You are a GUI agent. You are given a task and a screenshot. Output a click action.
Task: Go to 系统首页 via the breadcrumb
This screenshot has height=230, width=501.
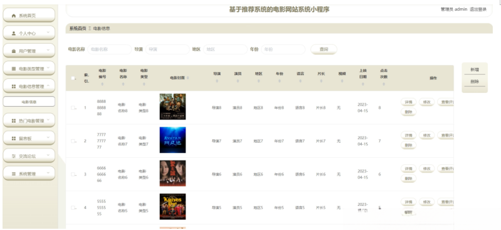point(78,28)
